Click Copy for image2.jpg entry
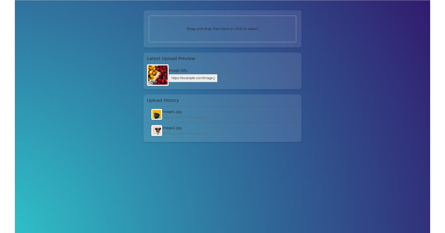 click(x=213, y=130)
